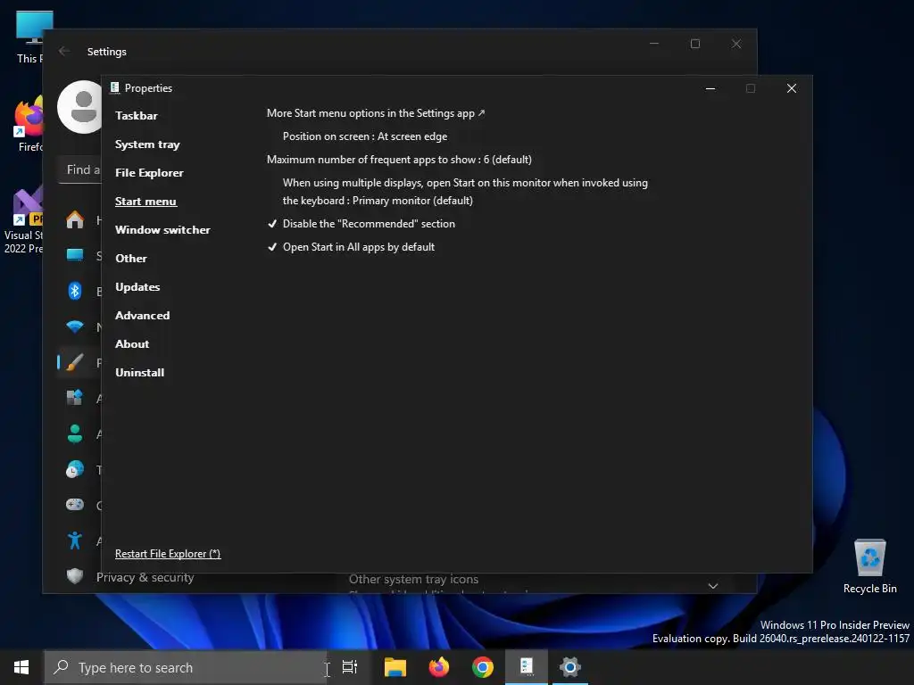The height and width of the screenshot is (685, 914).
Task: Click Settings gear icon on taskbar
Action: coord(570,667)
